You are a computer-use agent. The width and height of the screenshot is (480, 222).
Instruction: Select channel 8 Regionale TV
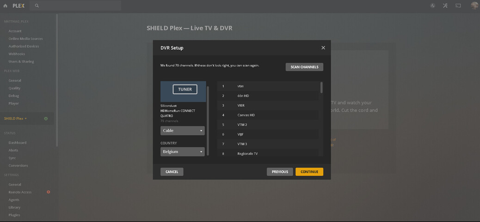[x=268, y=153]
